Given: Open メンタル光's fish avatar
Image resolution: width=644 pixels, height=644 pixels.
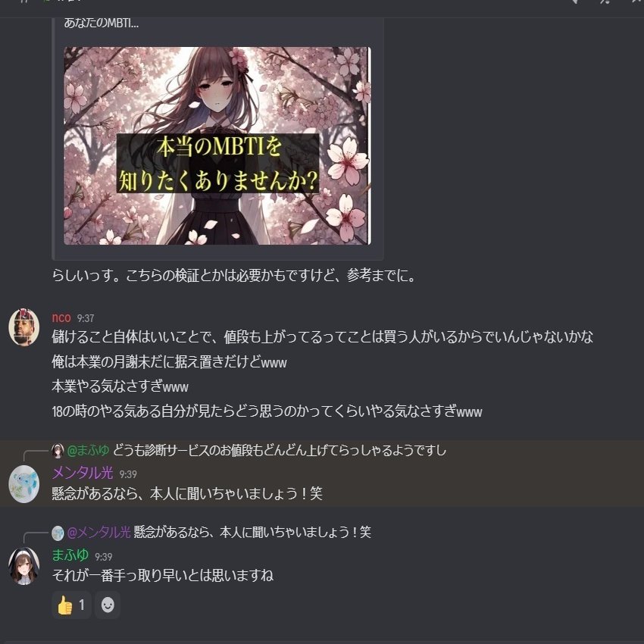Looking at the screenshot, I should coord(24,484).
